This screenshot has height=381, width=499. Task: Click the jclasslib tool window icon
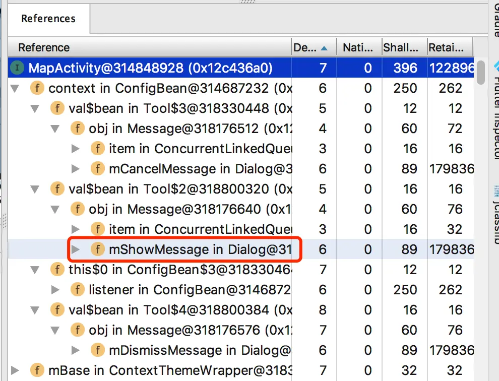tap(496, 191)
